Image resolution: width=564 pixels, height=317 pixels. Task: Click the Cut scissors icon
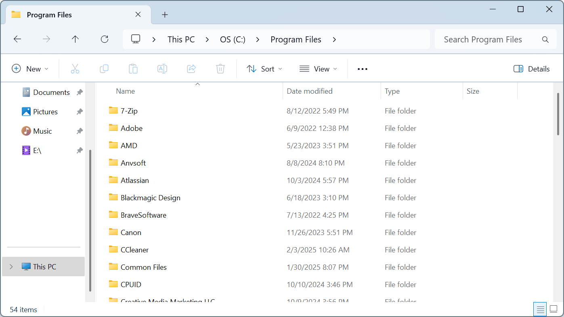pyautogui.click(x=75, y=69)
